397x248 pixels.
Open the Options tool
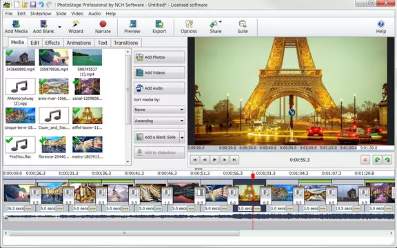(x=189, y=27)
